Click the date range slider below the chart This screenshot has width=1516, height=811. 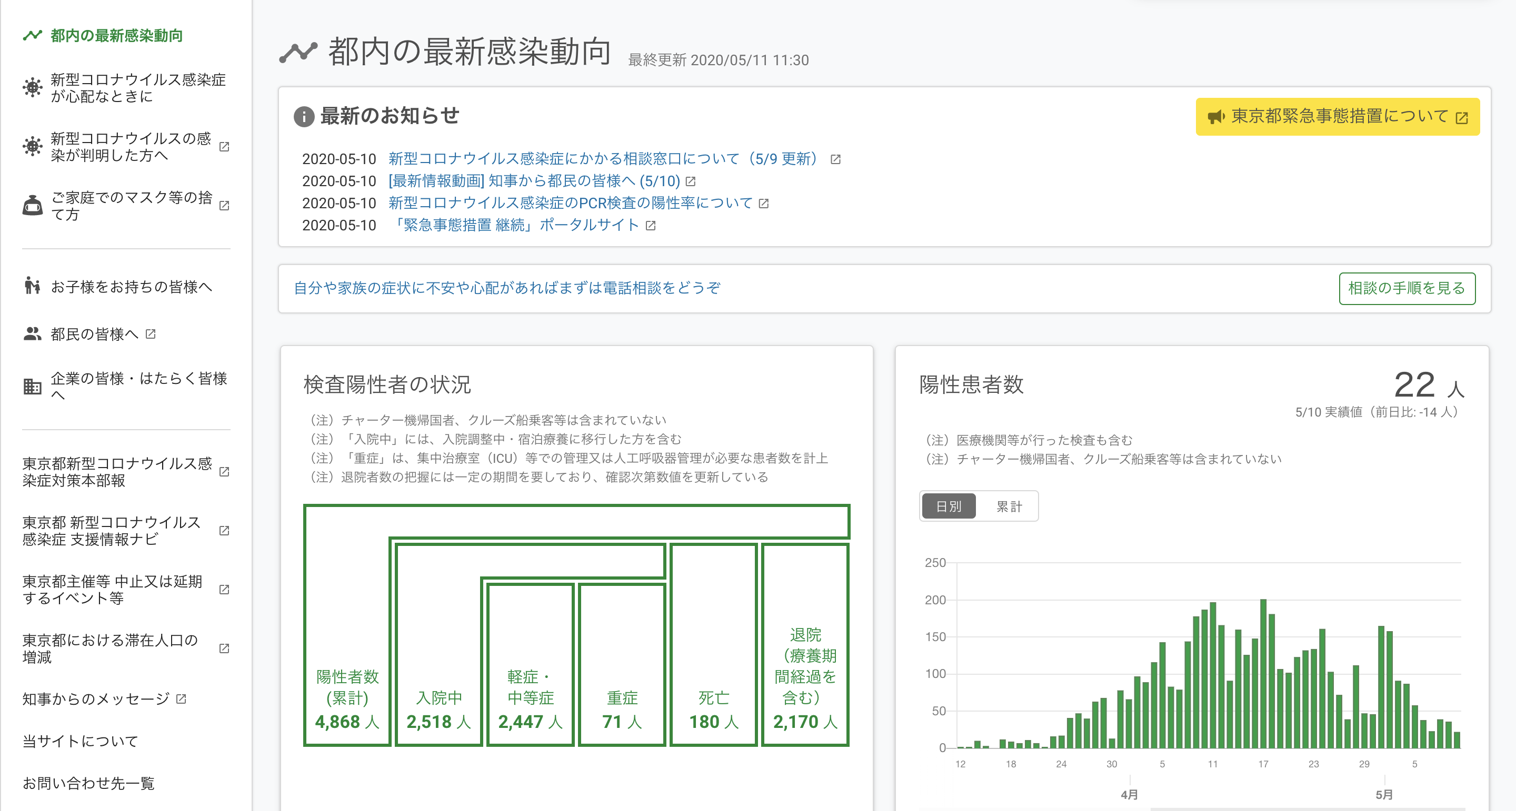pyautogui.click(x=1306, y=809)
